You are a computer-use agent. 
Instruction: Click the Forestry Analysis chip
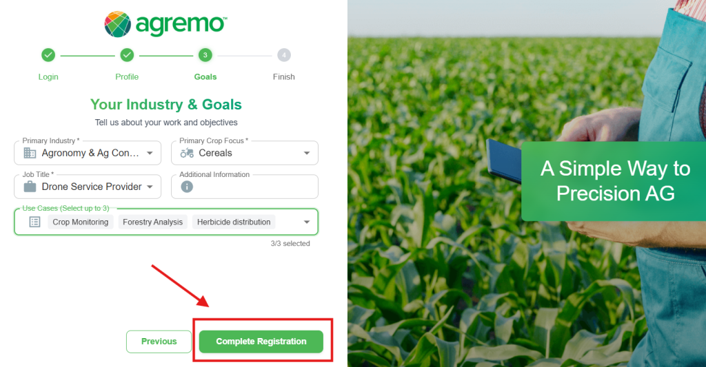click(152, 222)
